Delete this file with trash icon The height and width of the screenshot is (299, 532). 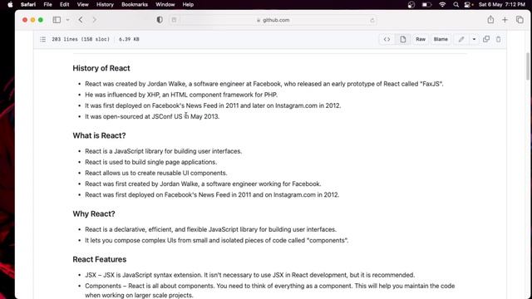tap(499, 39)
